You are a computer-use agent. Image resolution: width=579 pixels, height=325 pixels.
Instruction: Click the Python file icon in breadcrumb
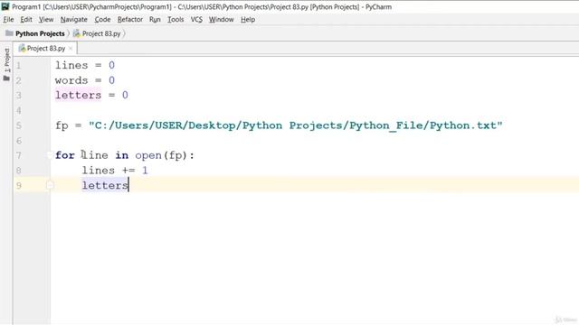(x=76, y=33)
